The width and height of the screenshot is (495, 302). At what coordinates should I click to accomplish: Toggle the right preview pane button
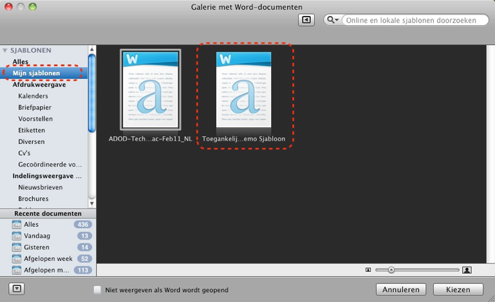[306, 20]
